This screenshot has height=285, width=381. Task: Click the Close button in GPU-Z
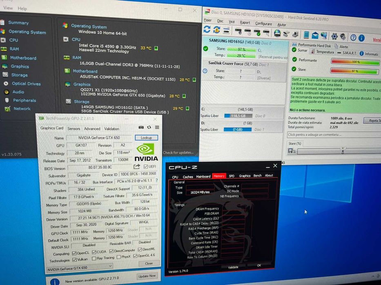149,263
